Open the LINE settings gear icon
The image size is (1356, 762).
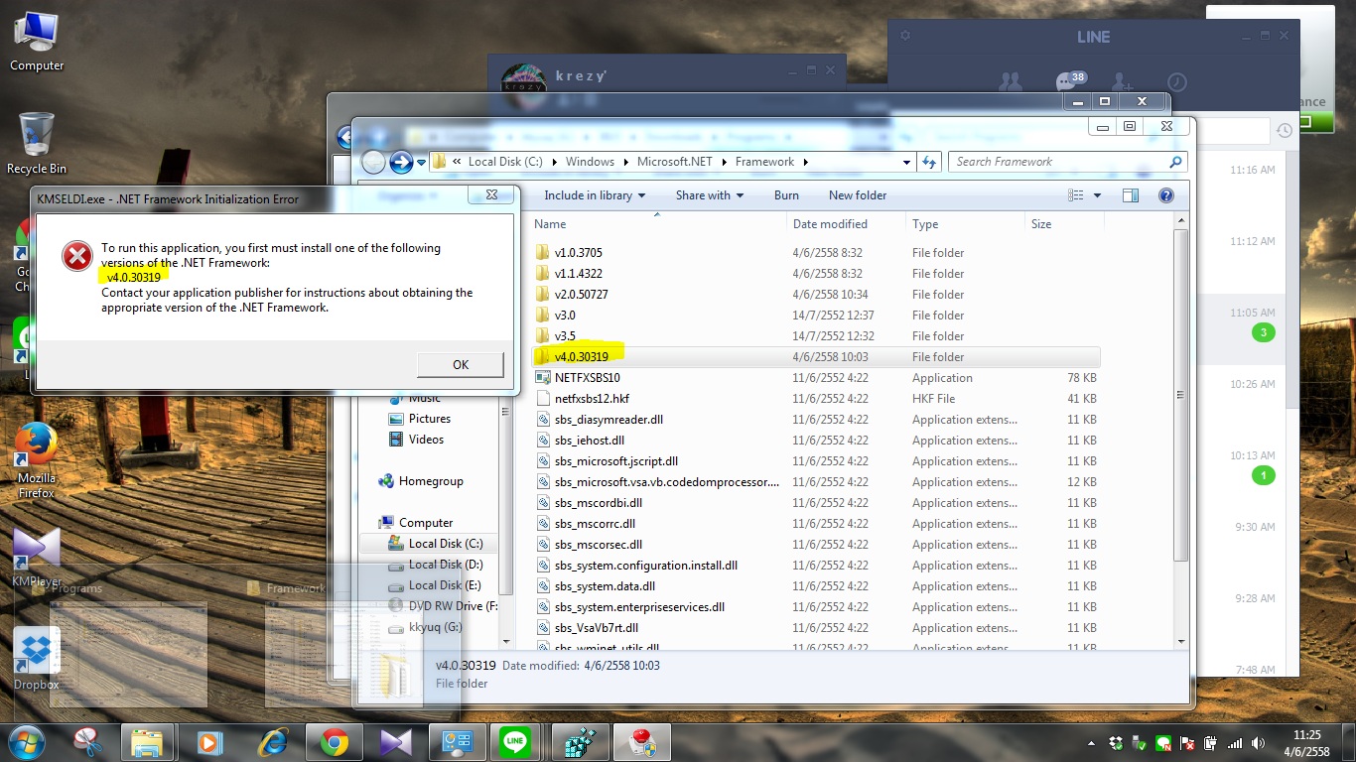point(904,36)
